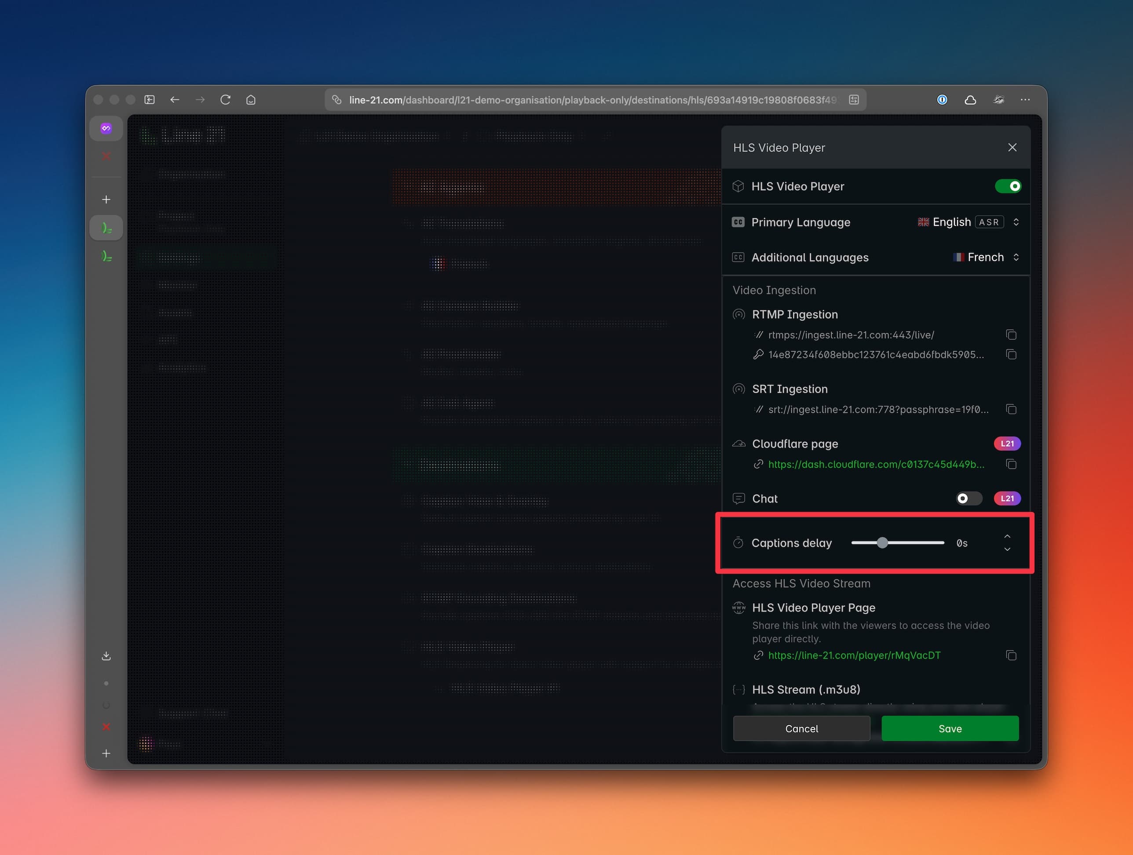
Task: Copy the RTMP ingestion URL
Action: pyautogui.click(x=1011, y=335)
